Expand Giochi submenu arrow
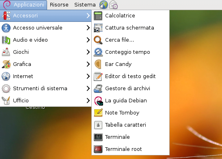Image resolution: width=222 pixels, height=159 pixels. 88,52
